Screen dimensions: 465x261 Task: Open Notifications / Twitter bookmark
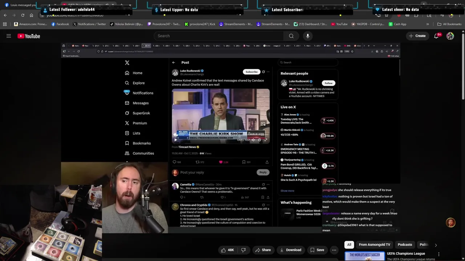pos(89,24)
